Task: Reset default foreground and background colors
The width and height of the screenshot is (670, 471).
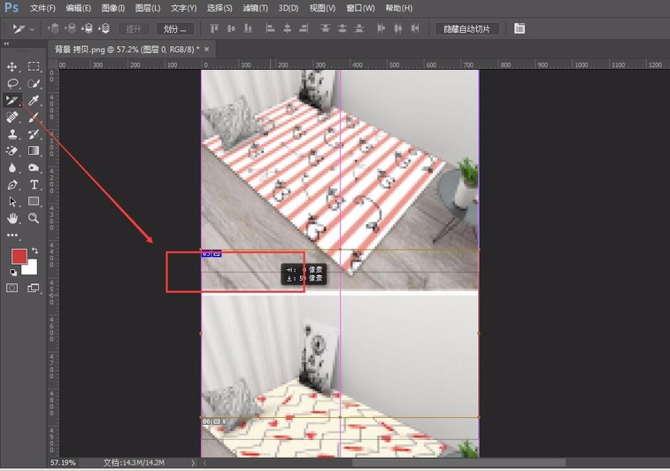Action: (13, 272)
